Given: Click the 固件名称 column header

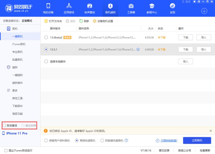Looking at the screenshot, I should click(84, 28).
